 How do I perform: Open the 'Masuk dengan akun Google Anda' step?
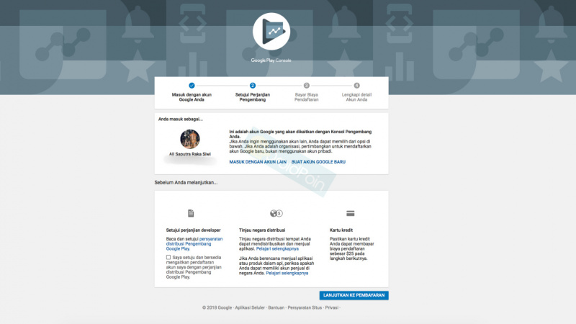pyautogui.click(x=192, y=97)
